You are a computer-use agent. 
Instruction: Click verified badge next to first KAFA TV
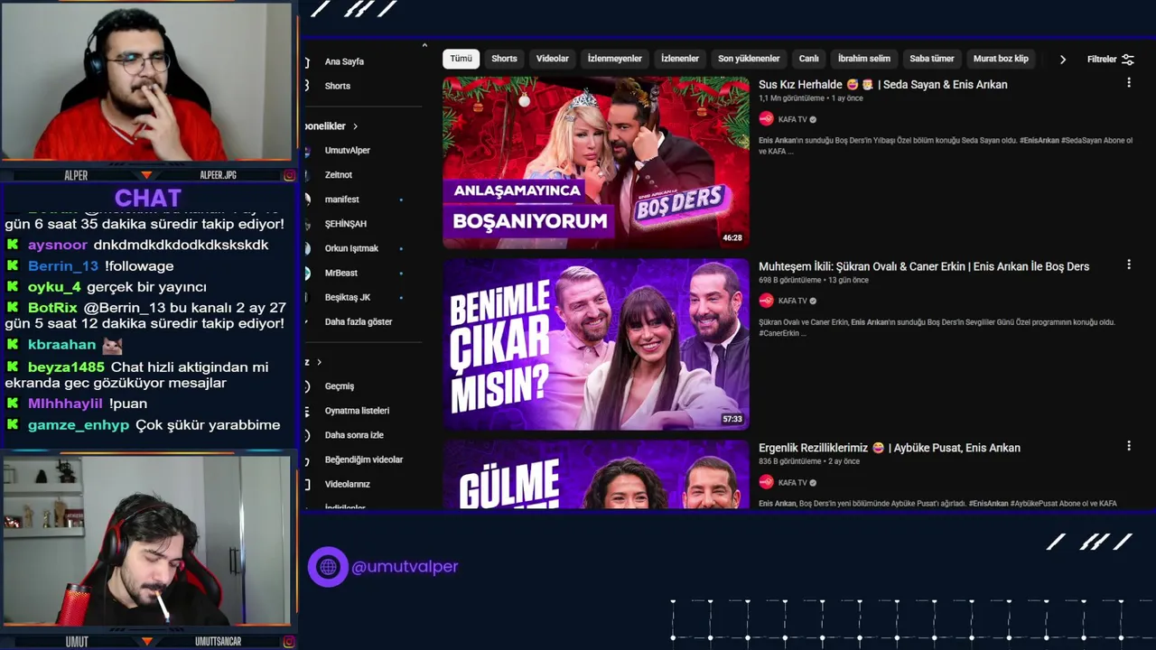(x=813, y=119)
